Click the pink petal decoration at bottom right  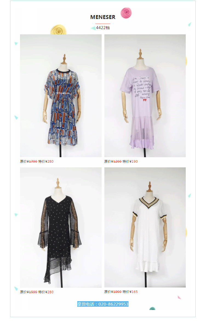pyautogui.click(x=179, y=297)
